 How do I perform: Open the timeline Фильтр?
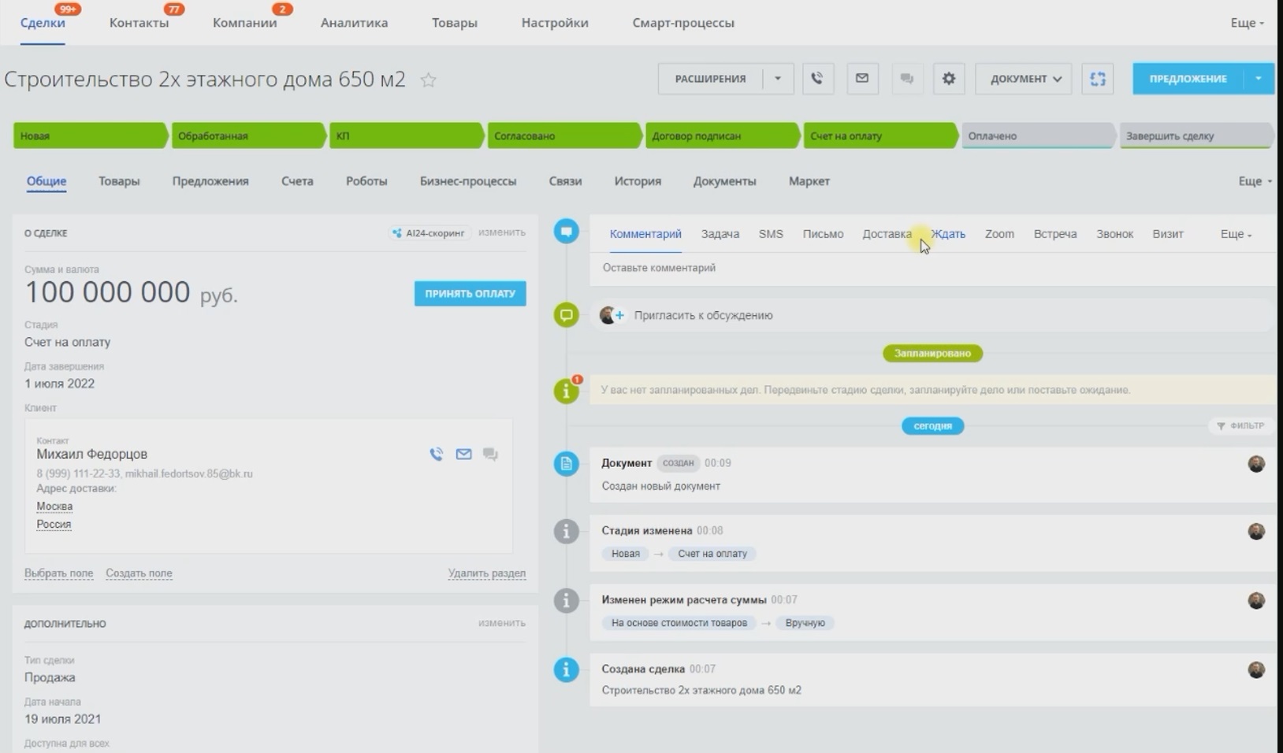coord(1240,426)
